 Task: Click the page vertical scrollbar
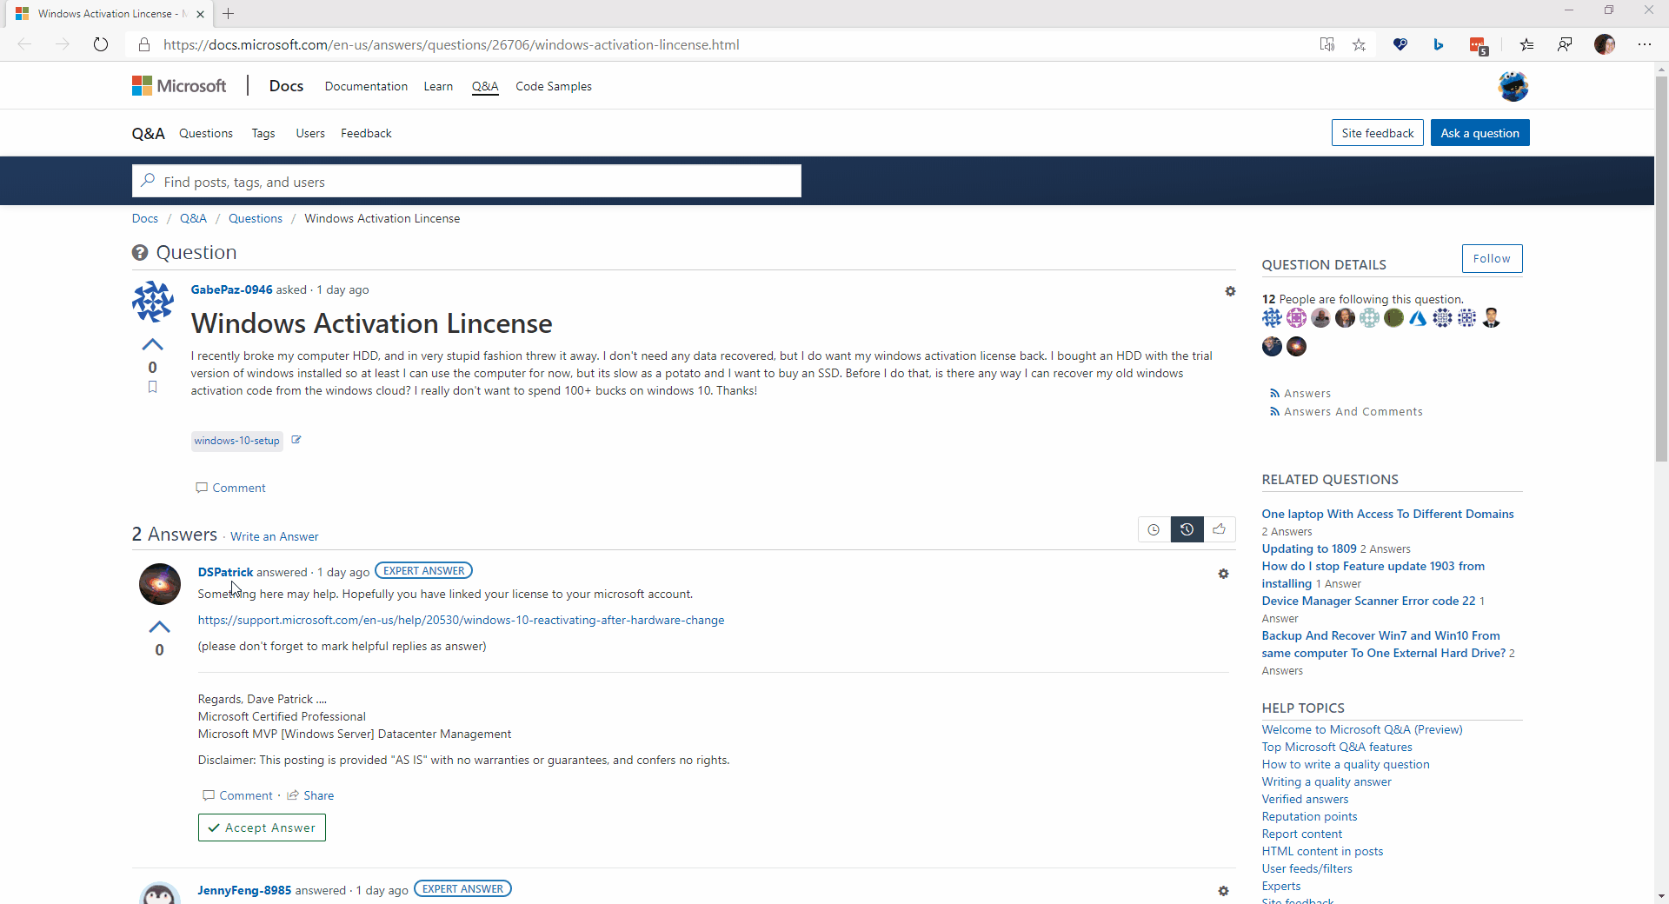pos(1661,269)
